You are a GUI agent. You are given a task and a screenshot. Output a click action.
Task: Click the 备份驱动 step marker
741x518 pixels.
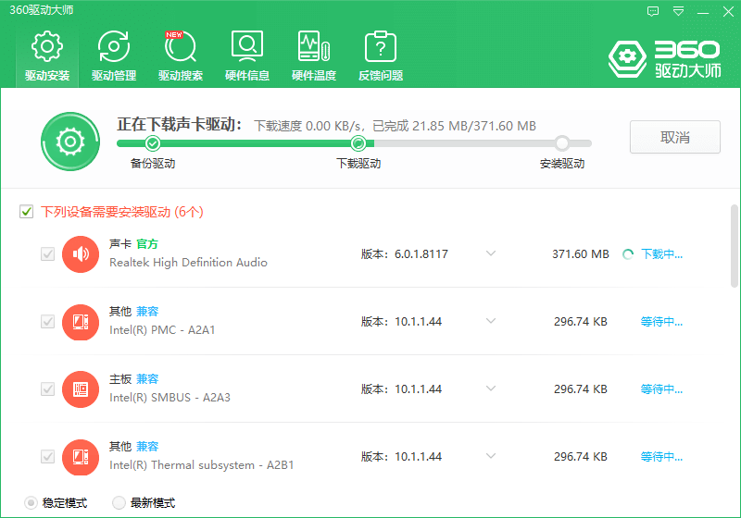(x=153, y=143)
